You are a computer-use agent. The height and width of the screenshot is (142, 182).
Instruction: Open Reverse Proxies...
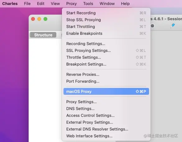[106, 75]
